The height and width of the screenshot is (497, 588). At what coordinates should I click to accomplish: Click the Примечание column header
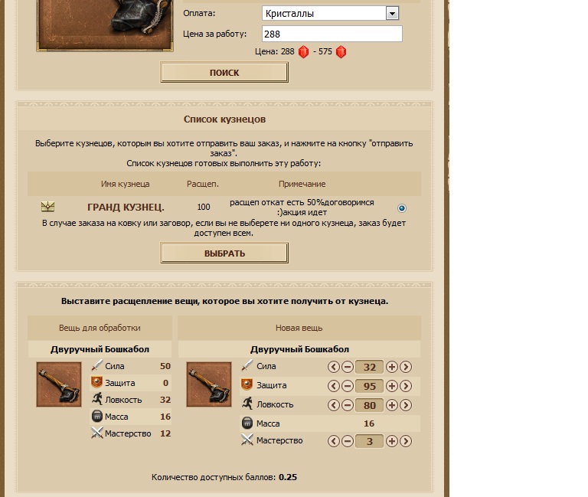click(302, 184)
